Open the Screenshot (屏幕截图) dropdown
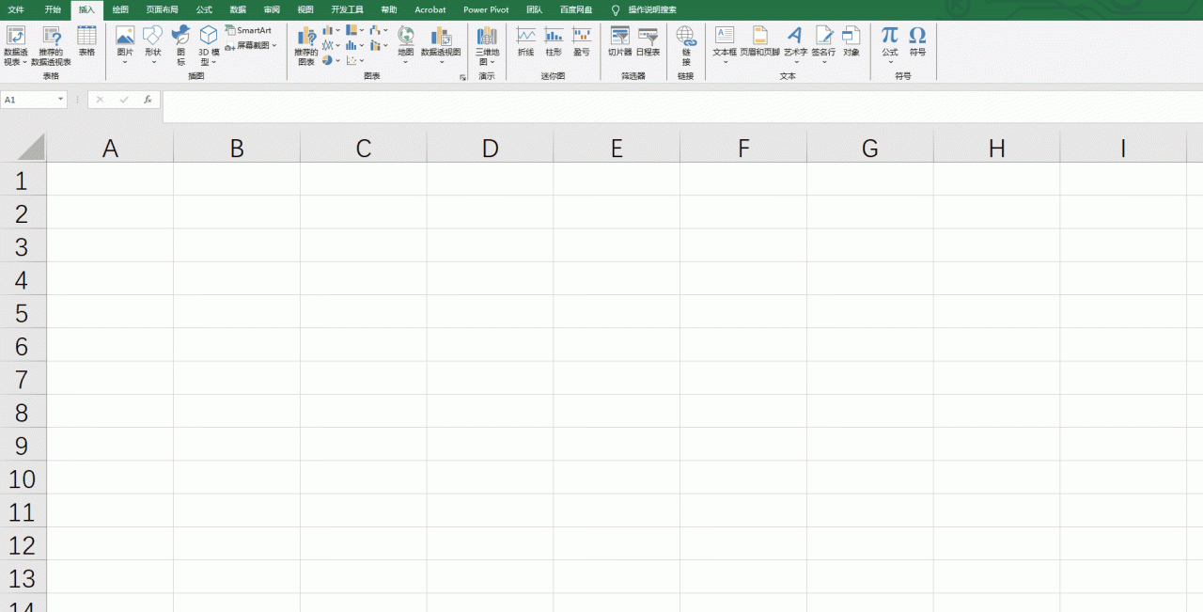 point(251,45)
